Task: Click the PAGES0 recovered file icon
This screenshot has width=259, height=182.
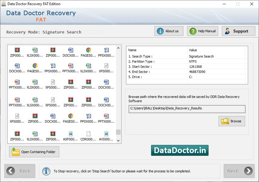Action: [88, 50]
